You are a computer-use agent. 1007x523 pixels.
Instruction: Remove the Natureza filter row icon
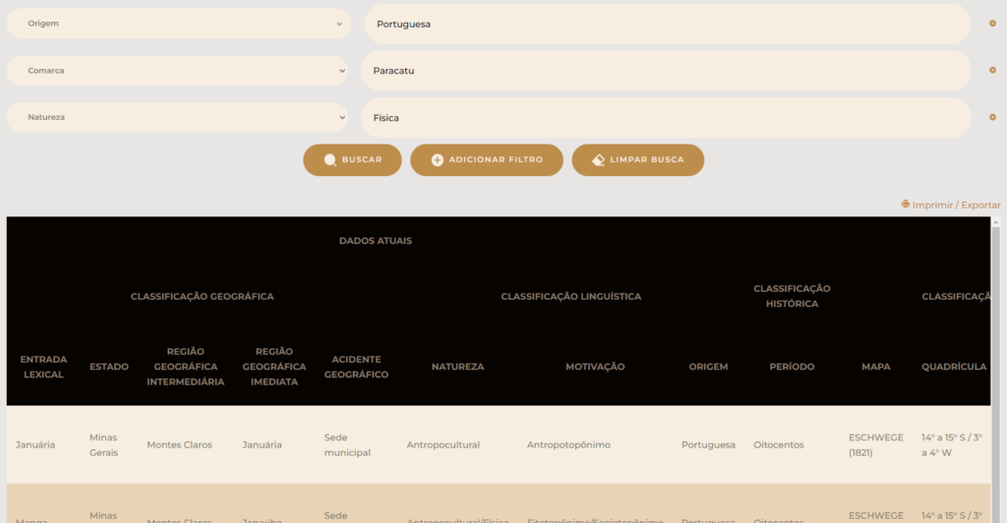(992, 118)
